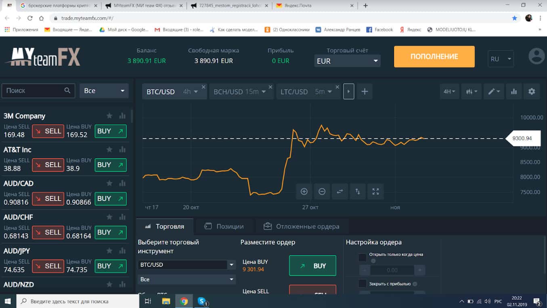Screen dimensions: 547x308
Task: Click the ПОПОЛНЕНИЕ deposit button
Action: click(434, 57)
